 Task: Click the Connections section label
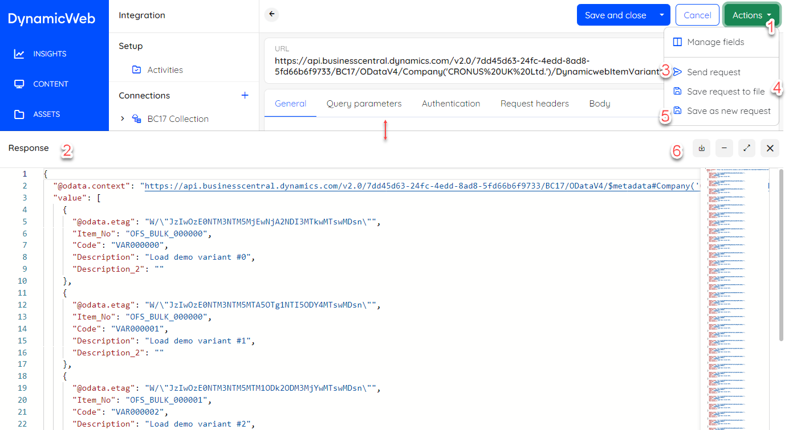tap(144, 96)
